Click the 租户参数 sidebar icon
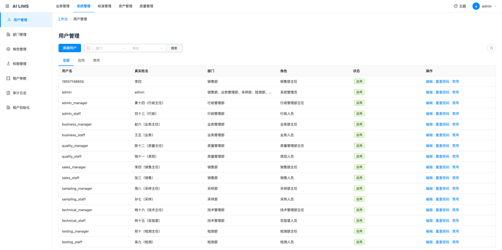Screen dimensions: 502x250 coord(8,78)
